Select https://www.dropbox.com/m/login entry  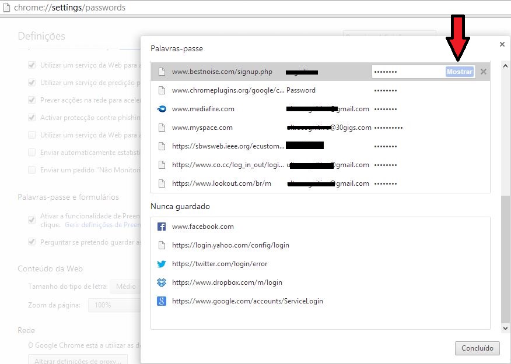pyautogui.click(x=320, y=282)
